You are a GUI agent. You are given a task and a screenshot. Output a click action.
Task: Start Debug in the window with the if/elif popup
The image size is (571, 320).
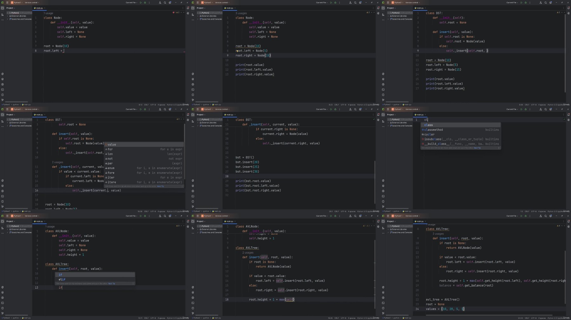pyautogui.click(x=145, y=216)
